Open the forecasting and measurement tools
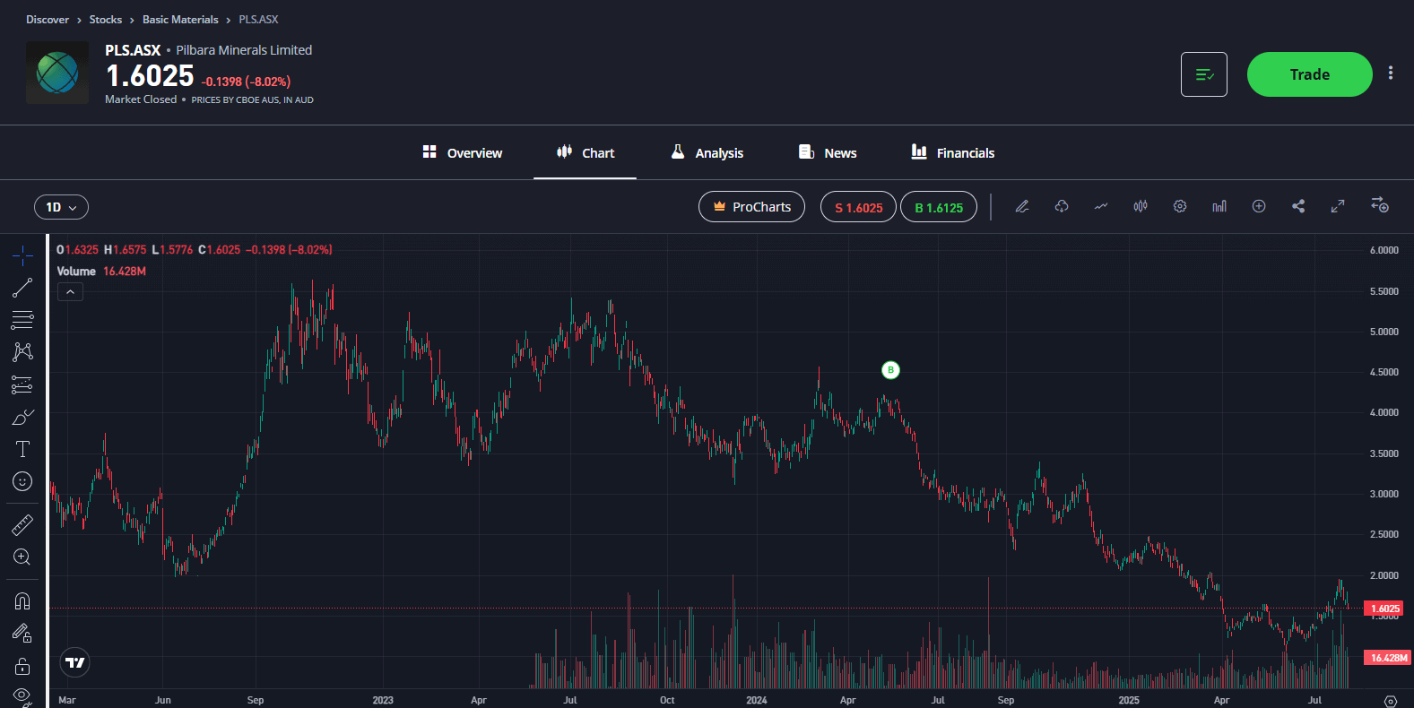1414x708 pixels. pos(22,384)
